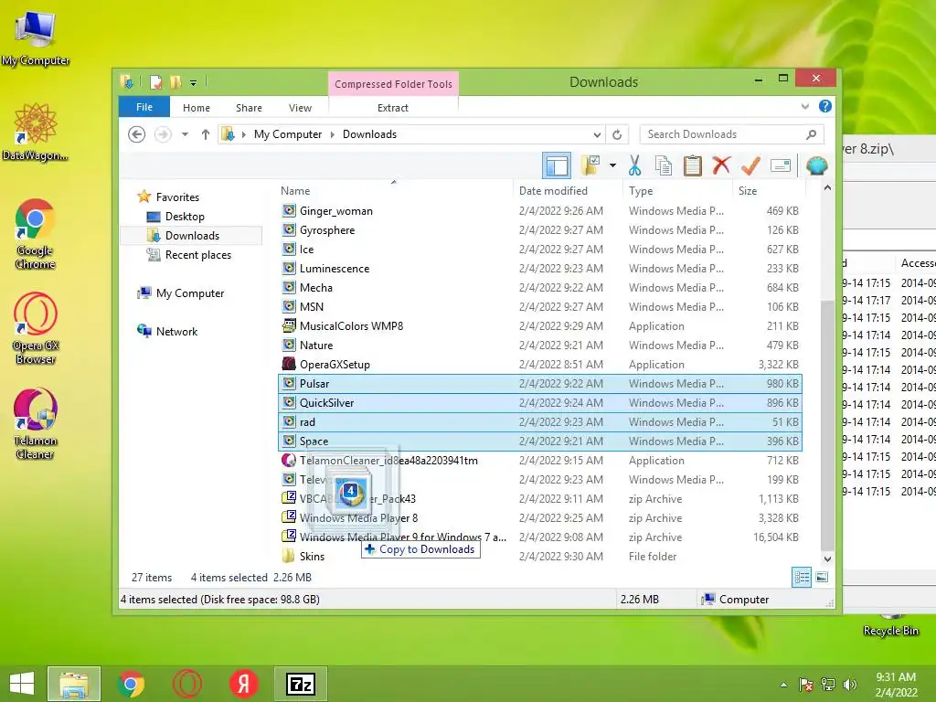
Task: Select Downloads in the navigation pane
Action: click(192, 235)
